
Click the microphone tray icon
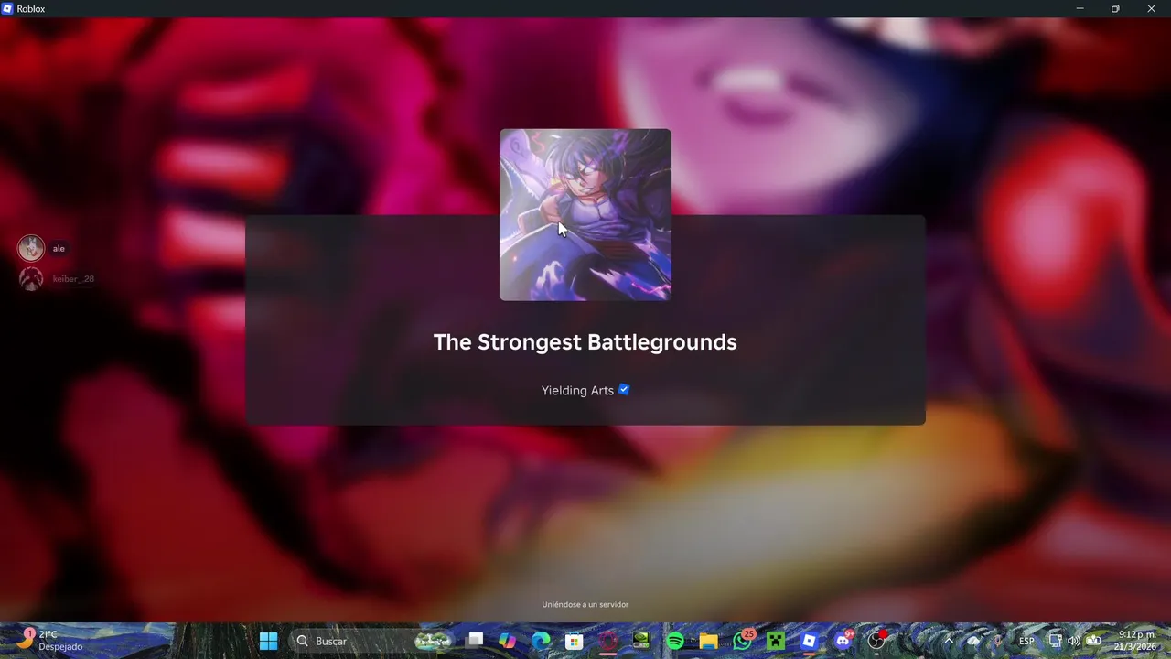(x=998, y=641)
